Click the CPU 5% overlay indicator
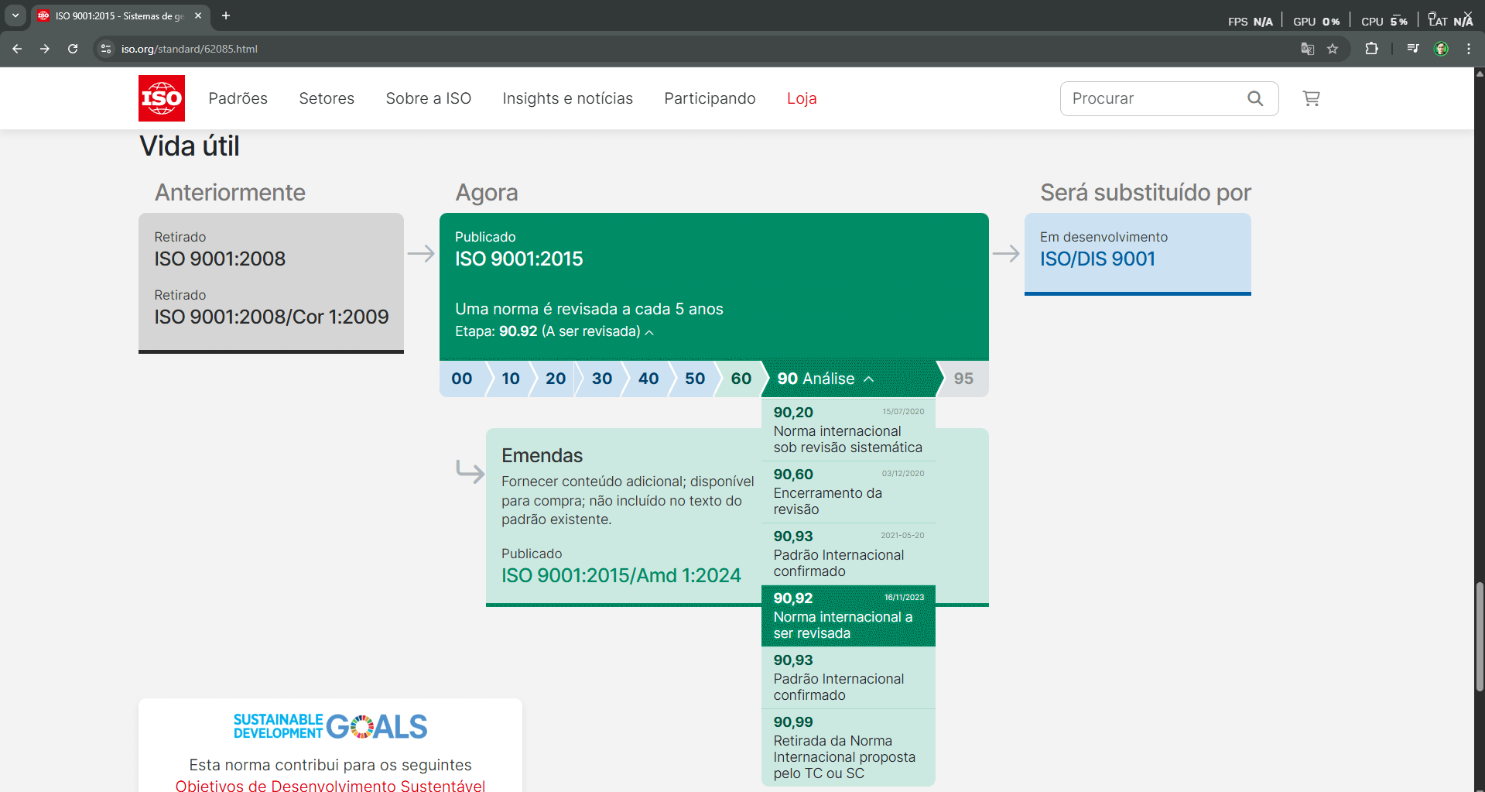Image resolution: width=1485 pixels, height=792 pixels. (x=1384, y=22)
